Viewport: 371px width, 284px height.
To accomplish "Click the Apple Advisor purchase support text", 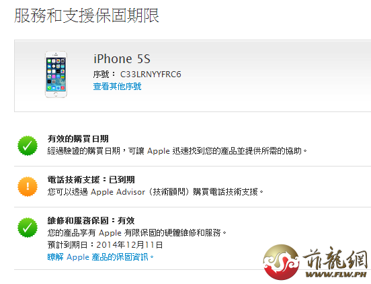I will pyautogui.click(x=155, y=191).
